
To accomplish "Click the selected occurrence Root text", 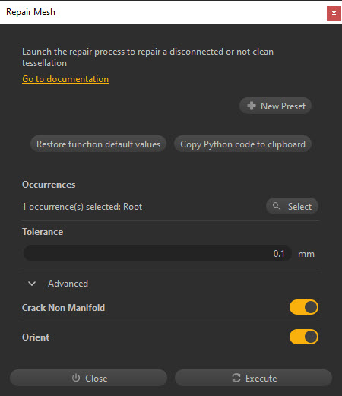I will pos(132,207).
